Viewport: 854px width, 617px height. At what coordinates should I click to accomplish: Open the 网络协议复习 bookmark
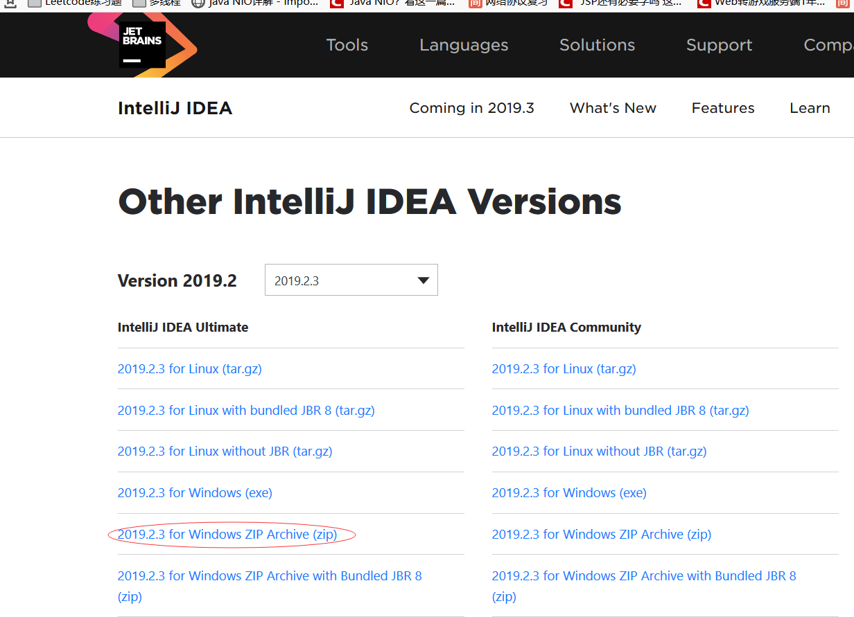pyautogui.click(x=508, y=3)
